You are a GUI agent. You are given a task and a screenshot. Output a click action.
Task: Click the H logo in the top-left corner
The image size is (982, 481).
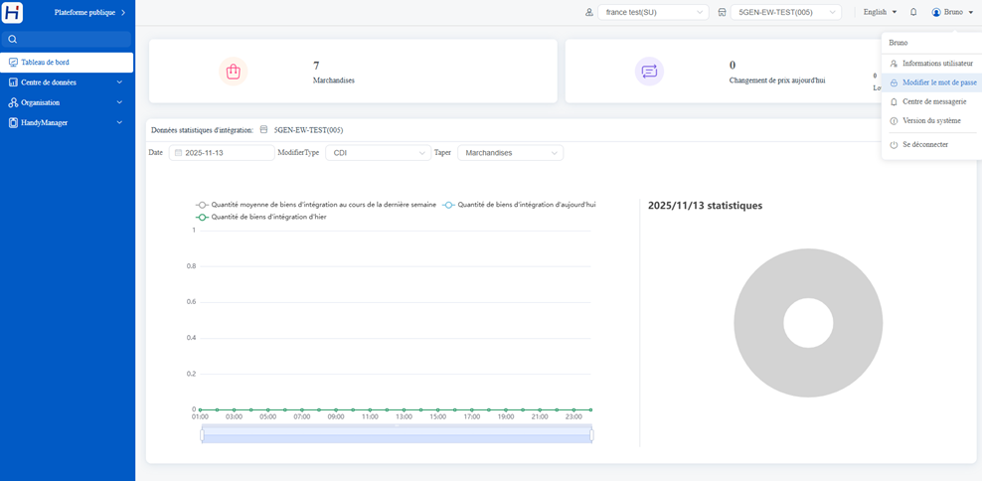click(x=13, y=13)
